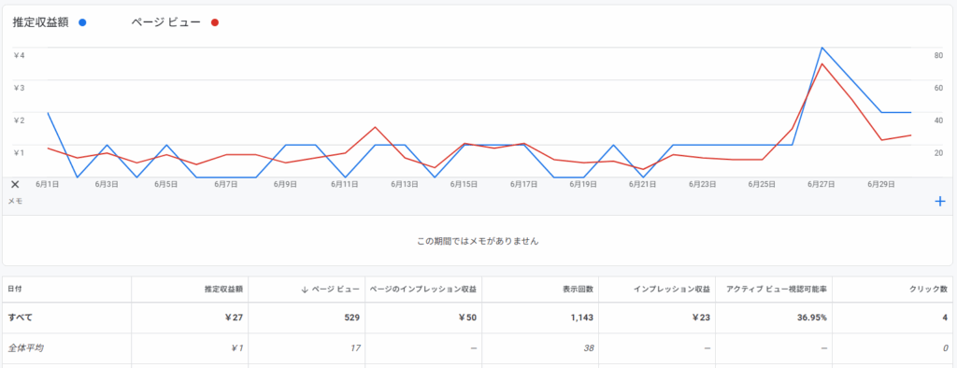Click the blue 推定収益額 legend dot
957x368 pixels.
[x=82, y=22]
